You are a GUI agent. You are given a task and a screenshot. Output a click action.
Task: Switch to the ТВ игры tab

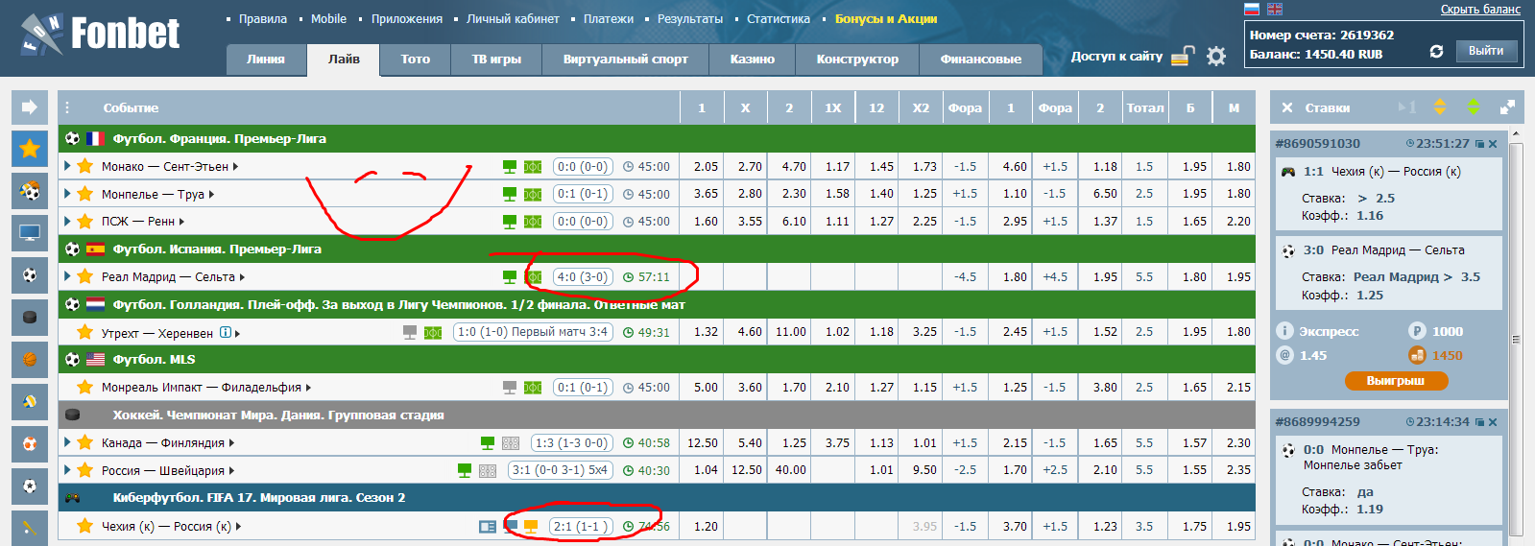[x=496, y=59]
